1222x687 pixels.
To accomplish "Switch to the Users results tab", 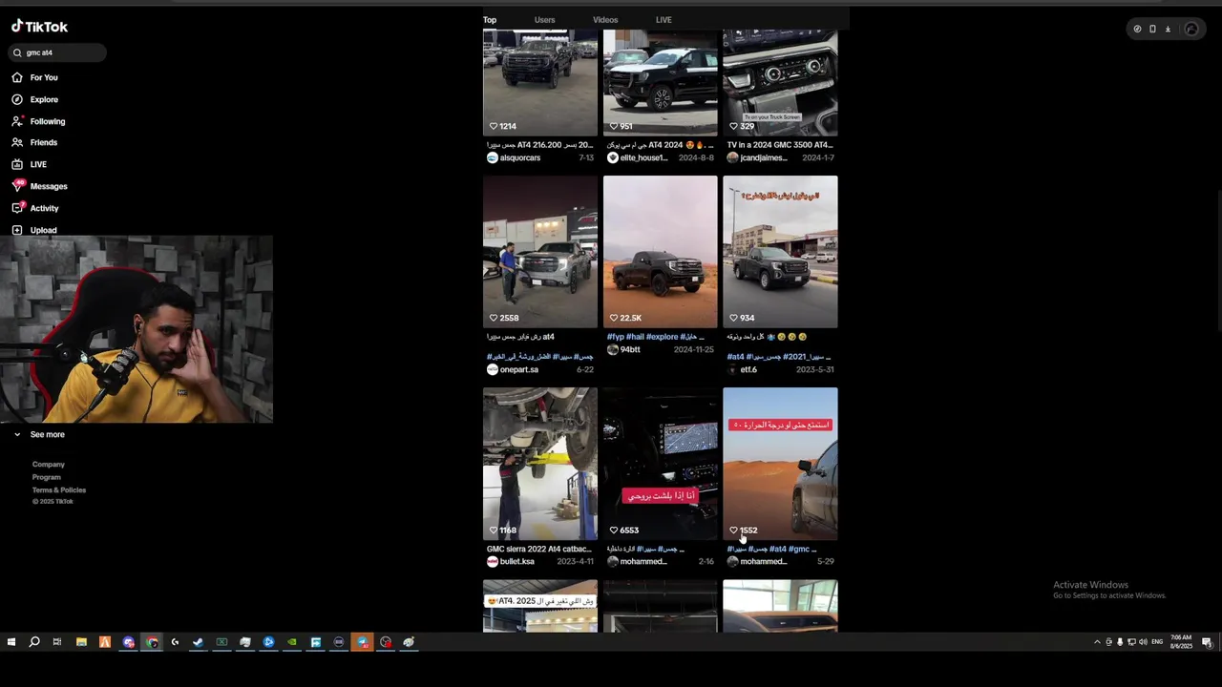I will [544, 20].
